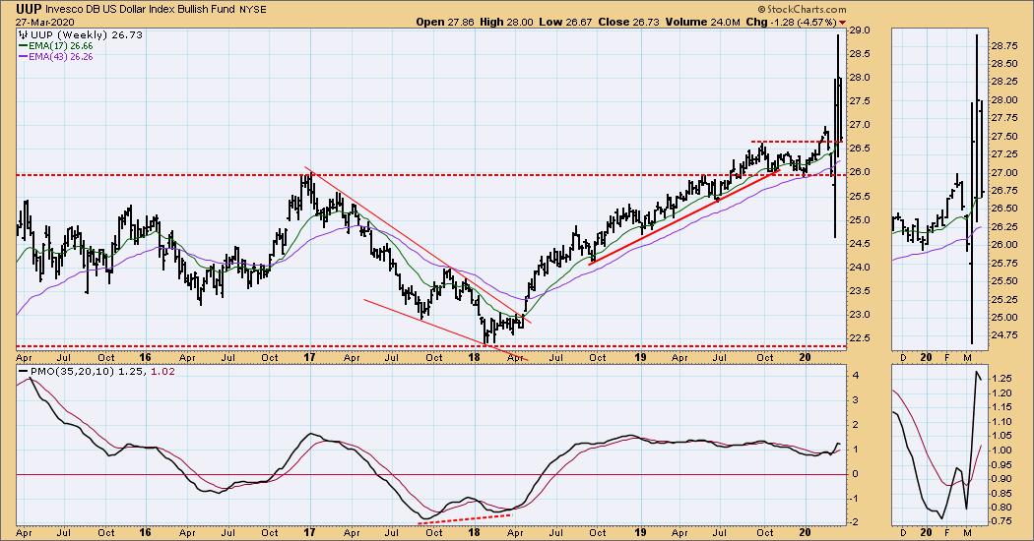Click the NYSE exchange label
This screenshot has height=541, width=1034.
[254, 10]
